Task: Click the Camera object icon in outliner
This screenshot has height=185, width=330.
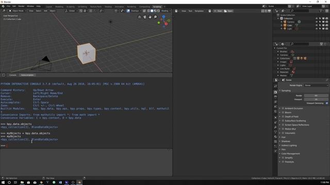Action: [285, 22]
